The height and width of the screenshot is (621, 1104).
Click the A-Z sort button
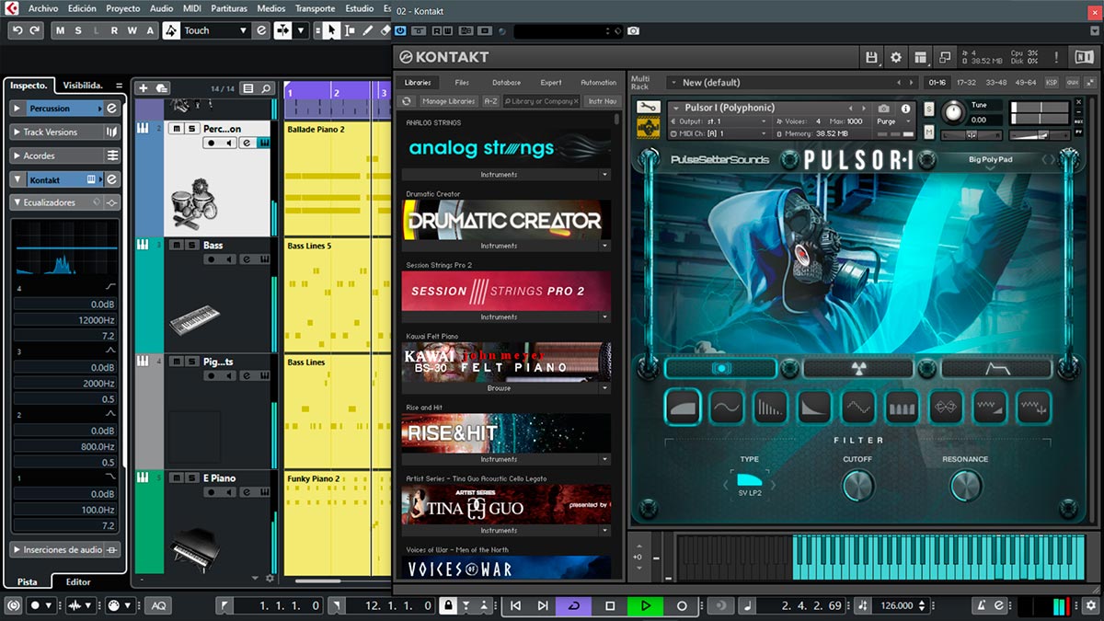tap(490, 101)
